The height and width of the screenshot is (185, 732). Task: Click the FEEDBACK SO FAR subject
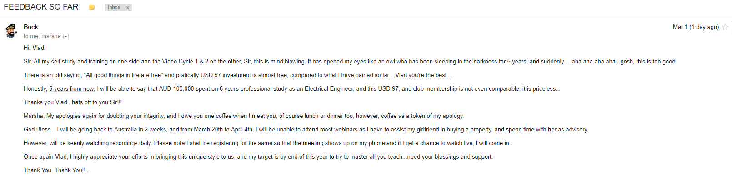pyautogui.click(x=41, y=7)
